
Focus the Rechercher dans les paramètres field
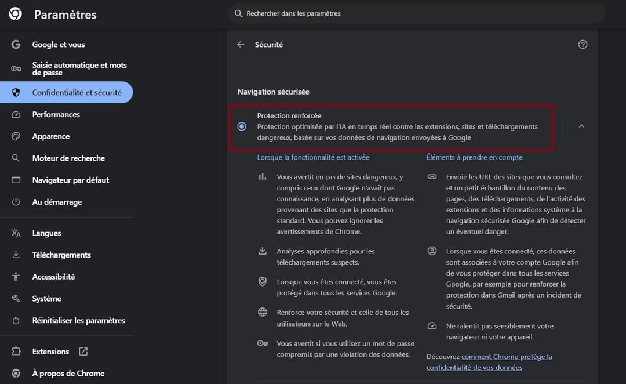[416, 13]
